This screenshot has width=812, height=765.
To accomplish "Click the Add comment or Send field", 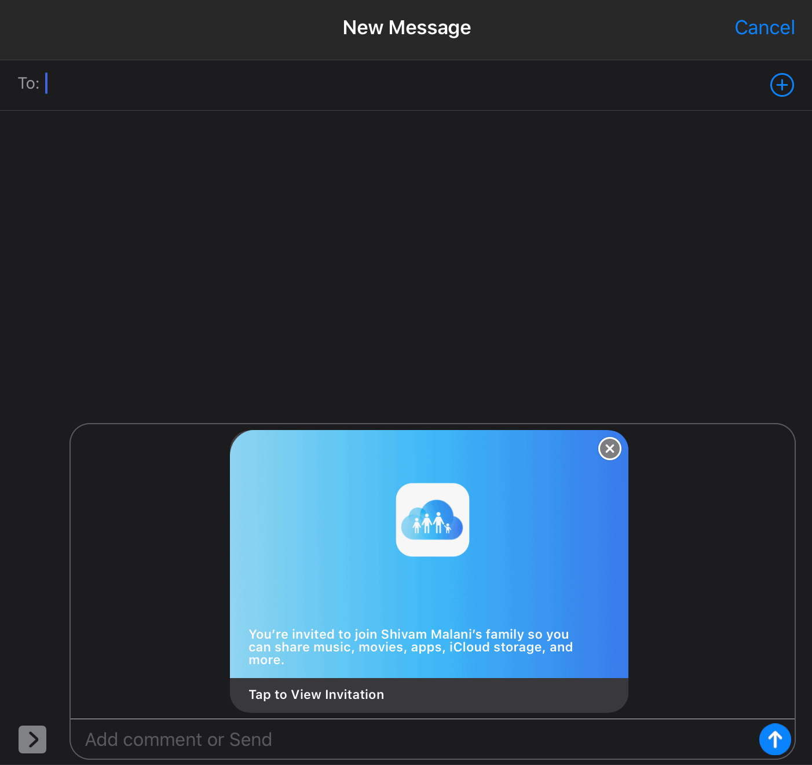I will point(414,739).
